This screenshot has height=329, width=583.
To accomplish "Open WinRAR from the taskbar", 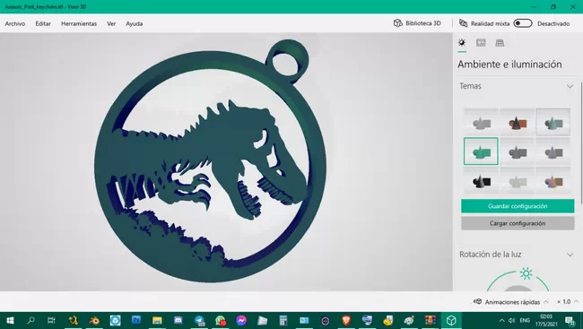I will coord(431,320).
